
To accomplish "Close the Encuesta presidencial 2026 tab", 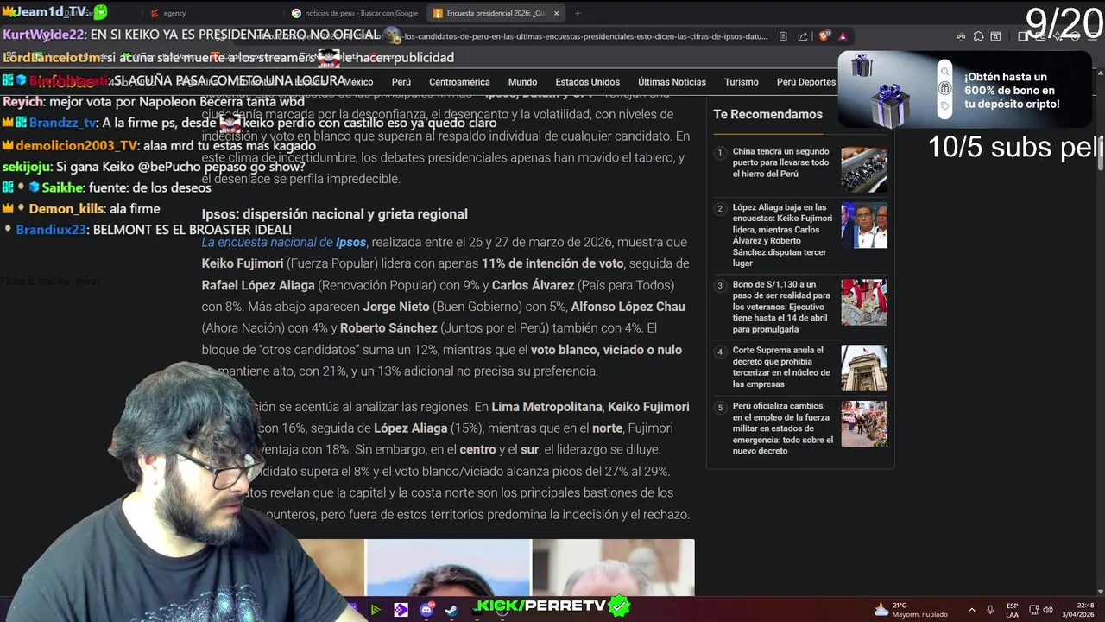I will click(x=556, y=13).
